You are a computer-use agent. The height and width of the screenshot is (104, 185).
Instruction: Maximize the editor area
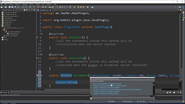tap(181, 10)
